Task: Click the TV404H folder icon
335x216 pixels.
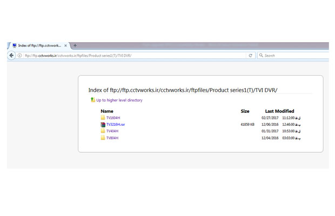Action: [x=103, y=131]
